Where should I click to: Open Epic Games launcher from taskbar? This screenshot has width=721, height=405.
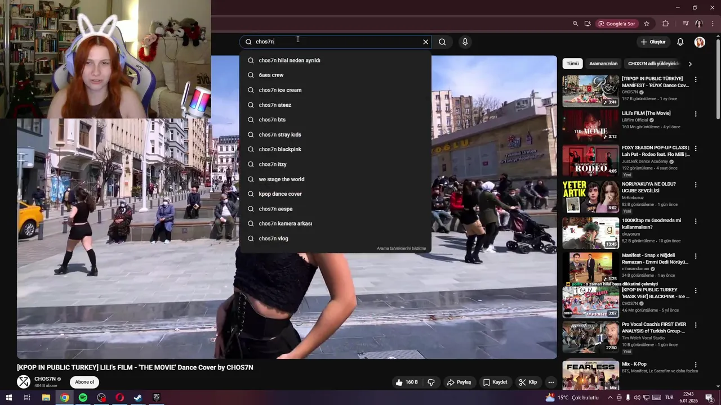coord(157,398)
